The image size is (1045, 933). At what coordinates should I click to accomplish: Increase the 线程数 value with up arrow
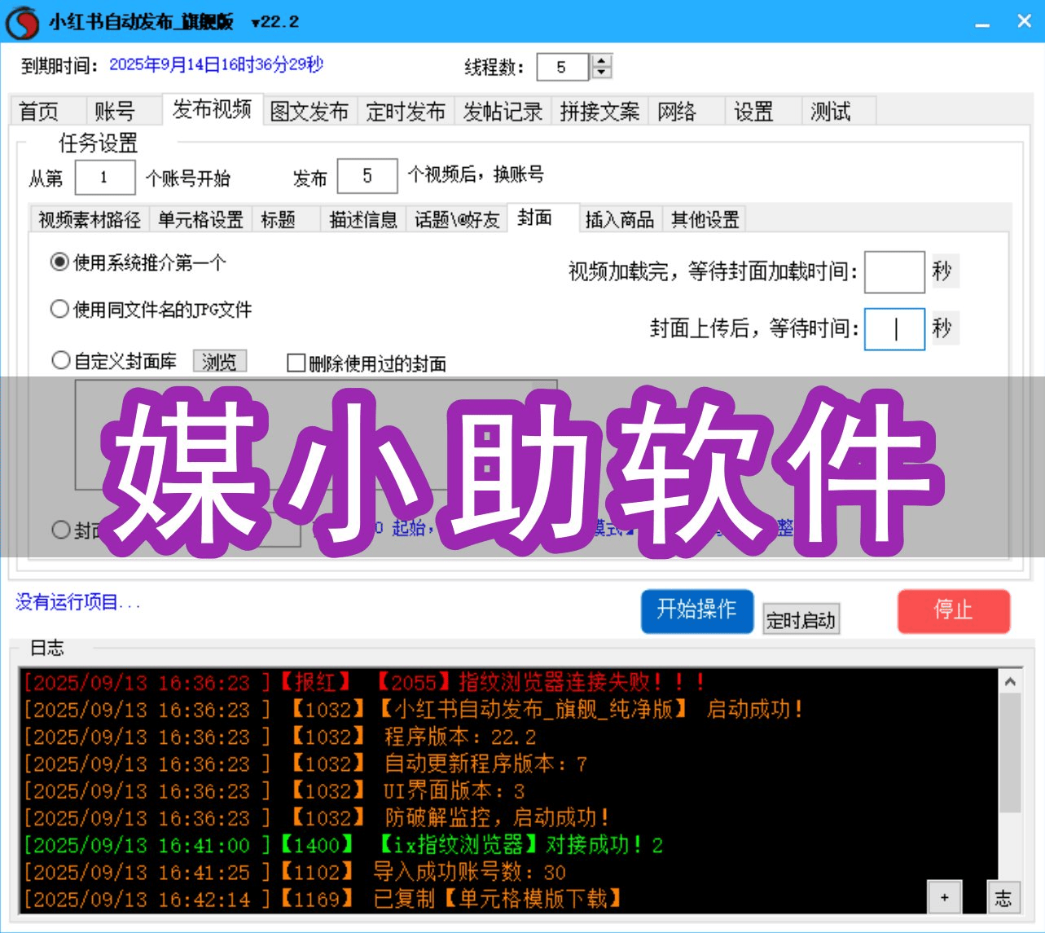602,61
